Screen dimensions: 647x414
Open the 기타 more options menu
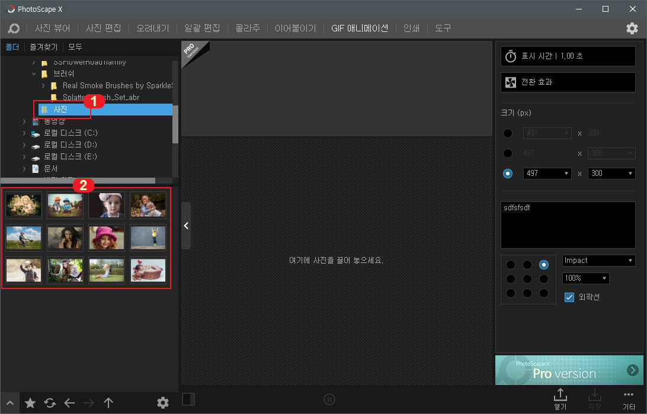click(x=629, y=399)
